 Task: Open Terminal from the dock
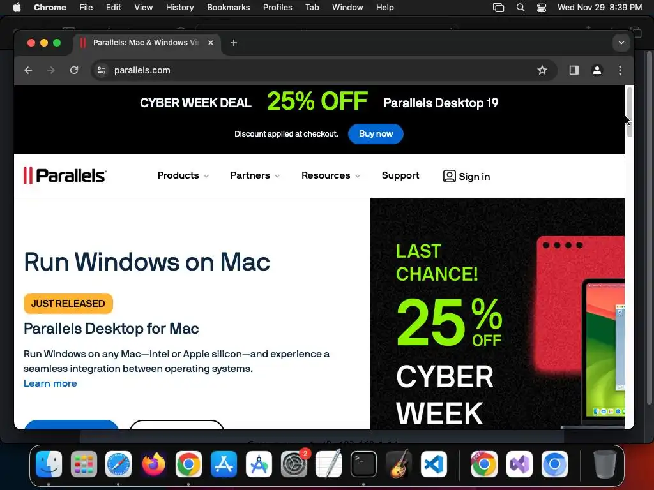click(x=363, y=464)
